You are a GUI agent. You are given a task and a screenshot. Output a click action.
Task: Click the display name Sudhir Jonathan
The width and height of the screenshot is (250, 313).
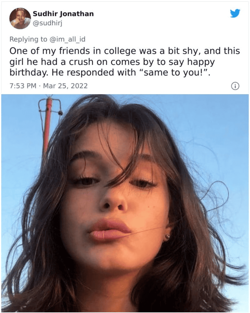(x=63, y=14)
